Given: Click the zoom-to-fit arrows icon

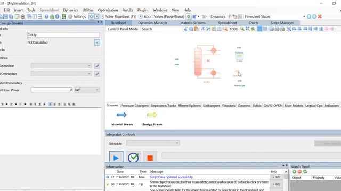Looking at the screenshot, I should [247, 29].
